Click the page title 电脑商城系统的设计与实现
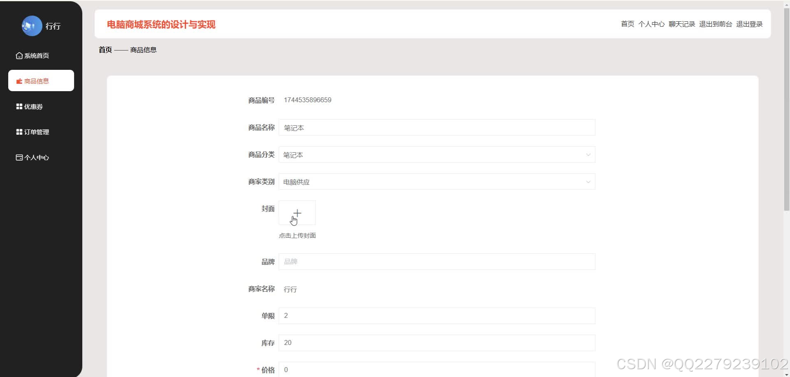 tap(161, 24)
